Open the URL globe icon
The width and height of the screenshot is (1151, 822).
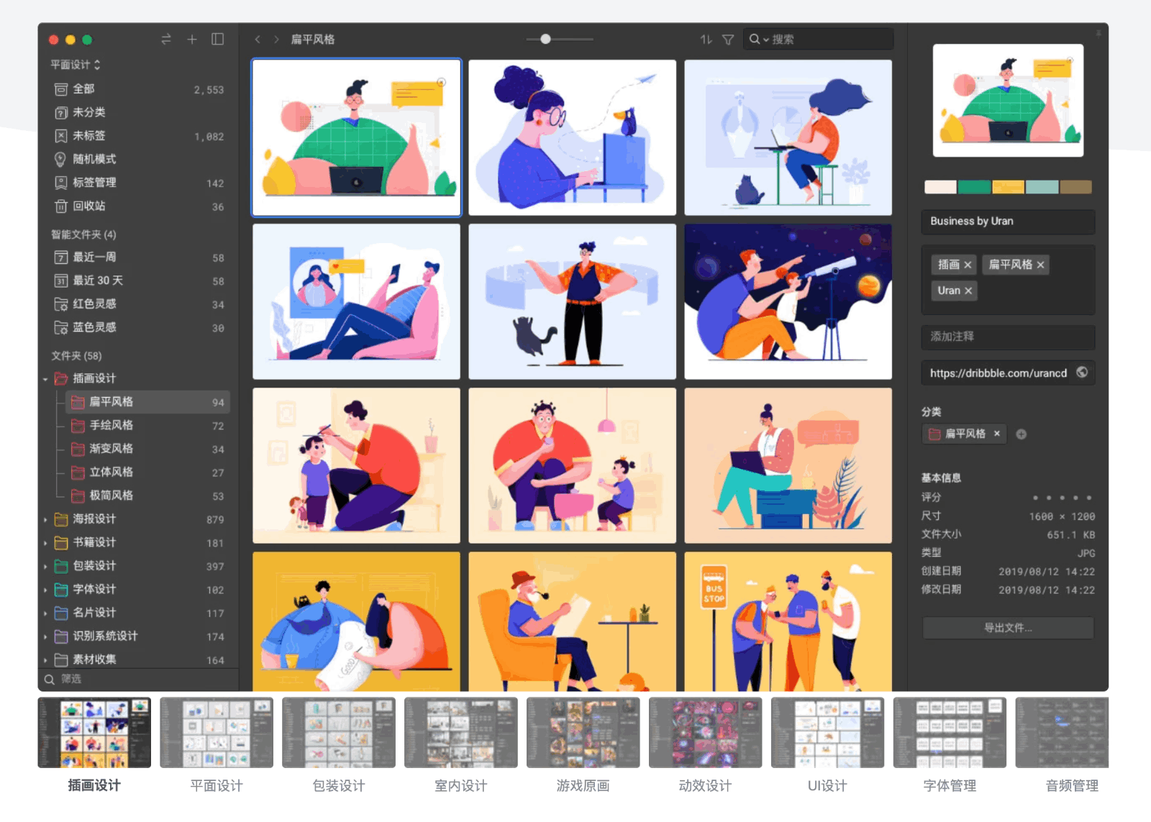[1082, 373]
